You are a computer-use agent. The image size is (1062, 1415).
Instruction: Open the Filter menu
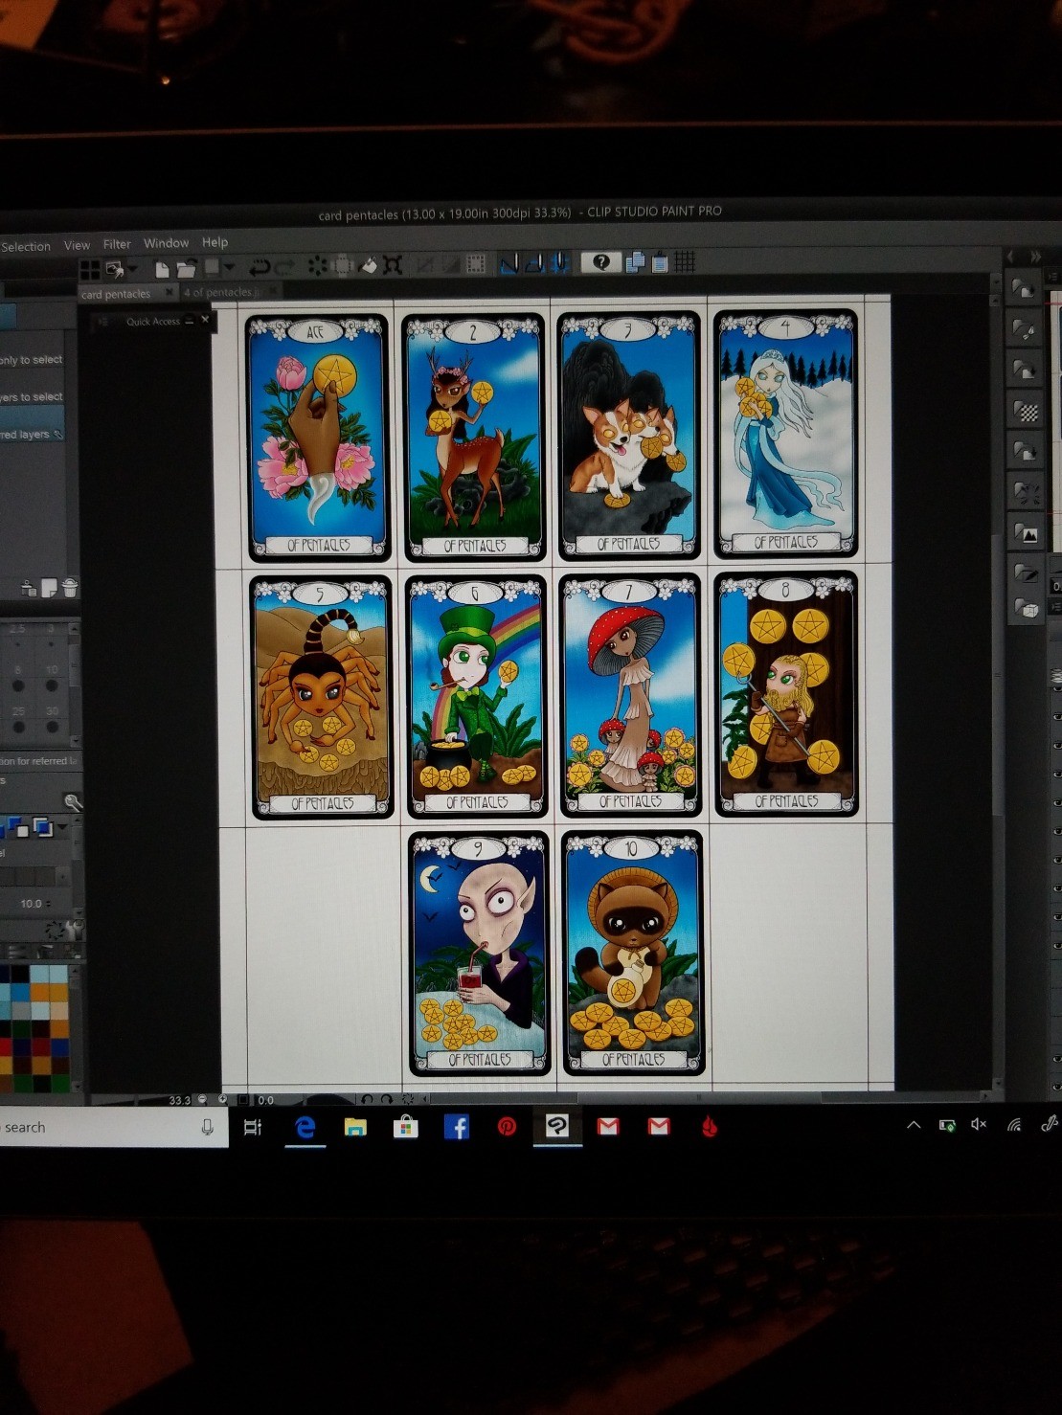[x=117, y=244]
